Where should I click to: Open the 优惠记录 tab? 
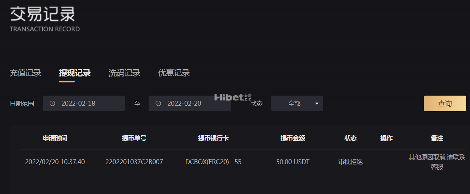(x=174, y=73)
